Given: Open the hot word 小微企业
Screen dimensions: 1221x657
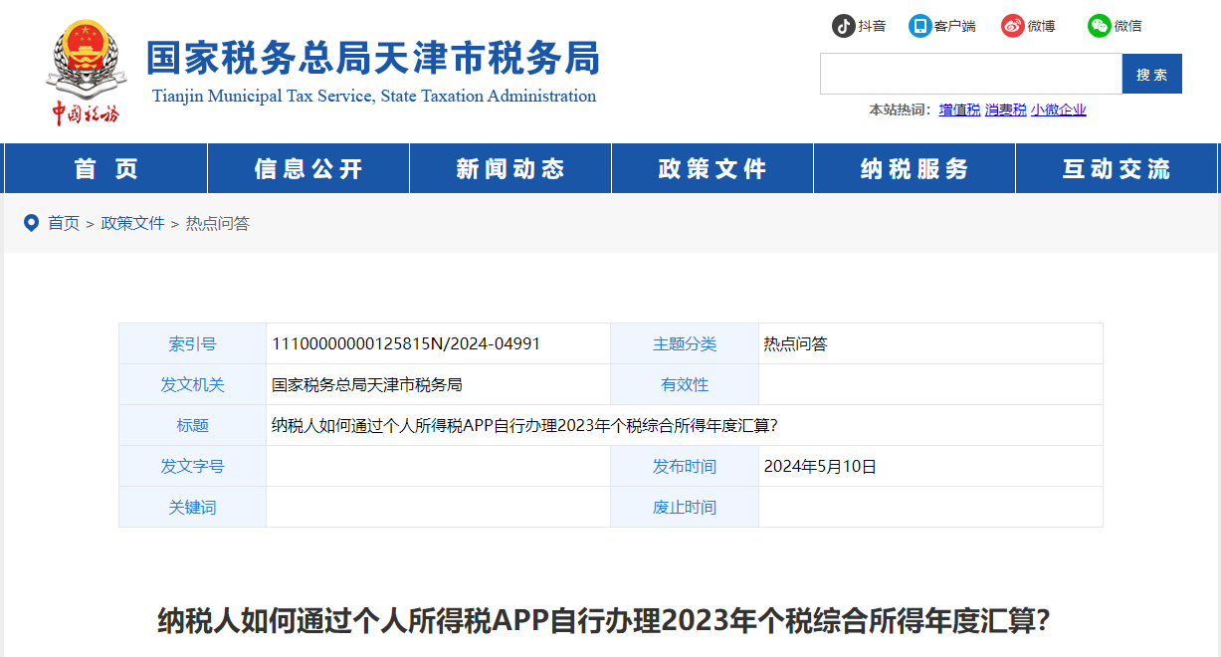Looking at the screenshot, I should tap(1058, 109).
